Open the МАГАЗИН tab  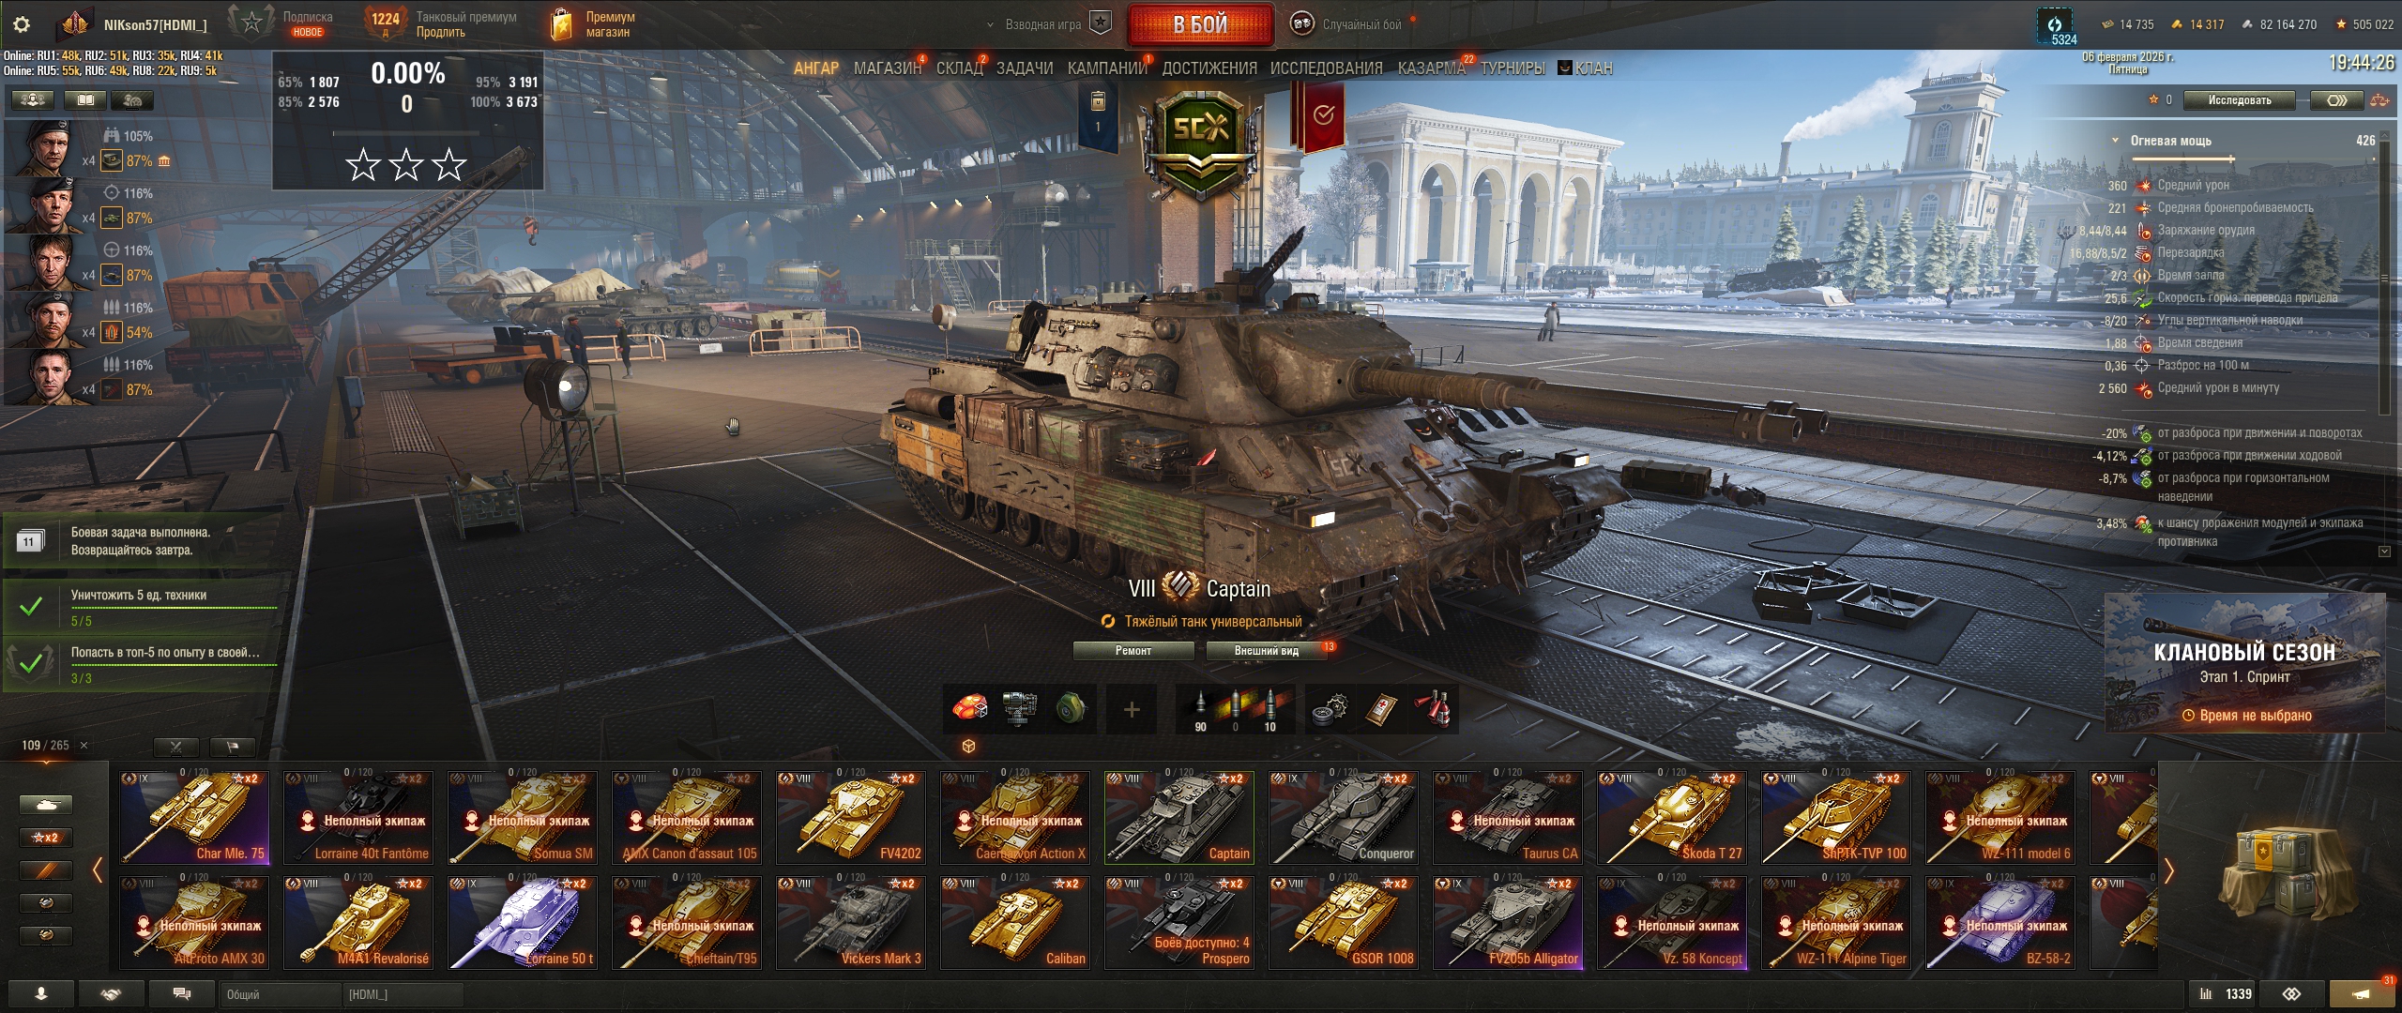[887, 68]
